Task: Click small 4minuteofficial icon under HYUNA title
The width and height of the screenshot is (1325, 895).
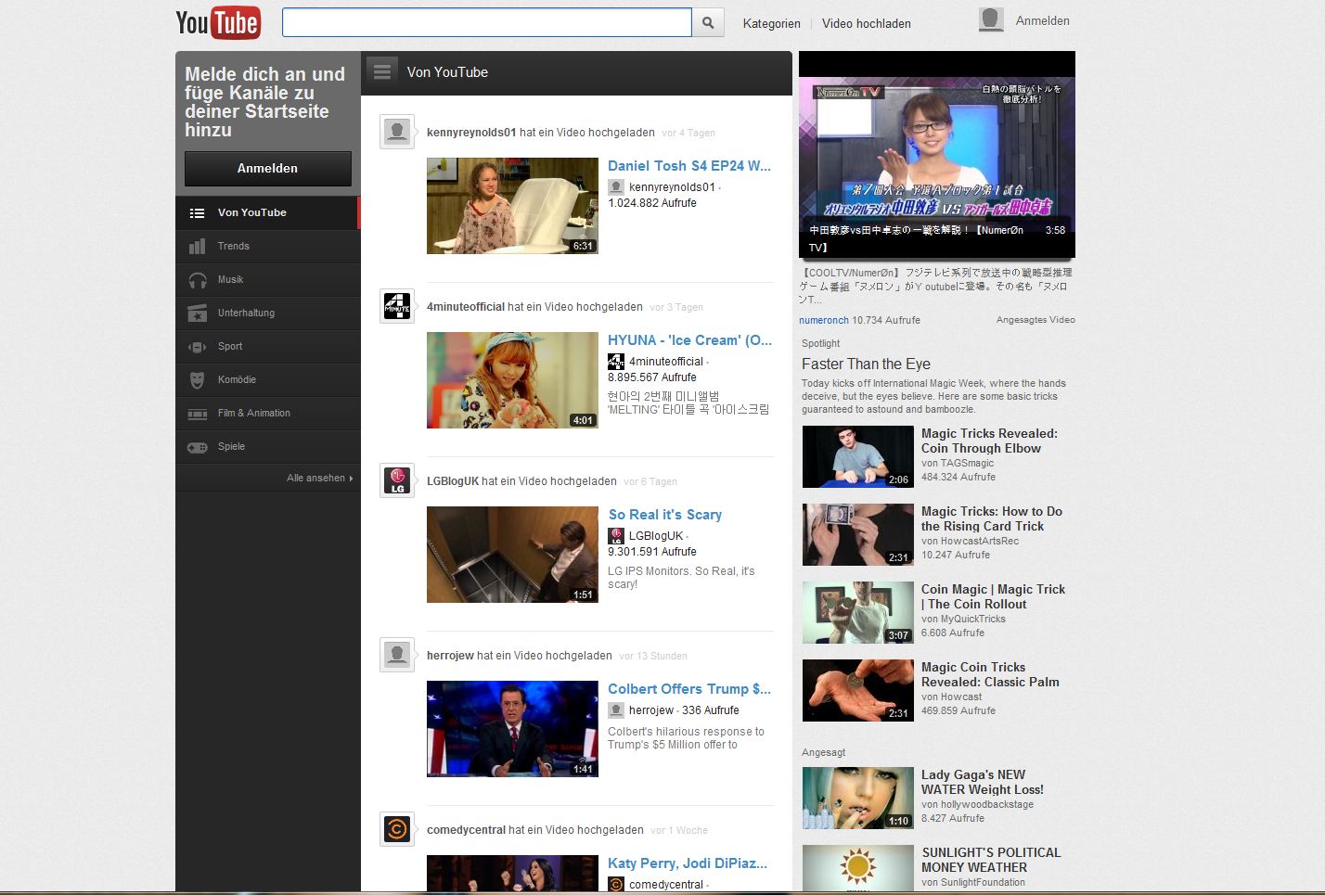Action: pos(616,362)
